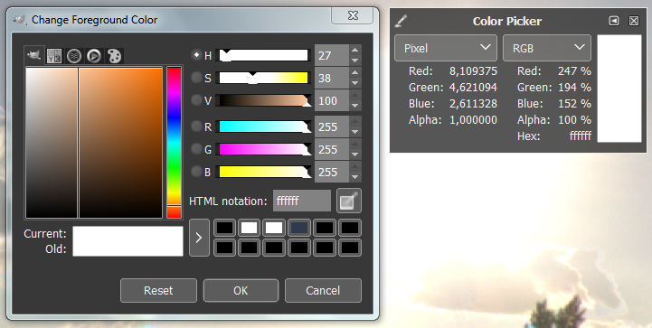Open the Palette selector tab
This screenshot has width=652, height=328.
(114, 56)
